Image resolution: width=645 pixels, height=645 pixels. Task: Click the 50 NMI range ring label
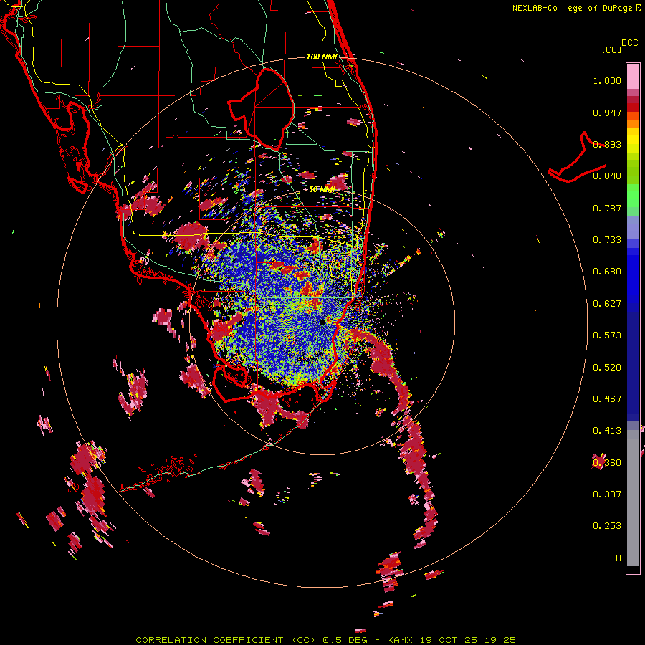point(322,189)
